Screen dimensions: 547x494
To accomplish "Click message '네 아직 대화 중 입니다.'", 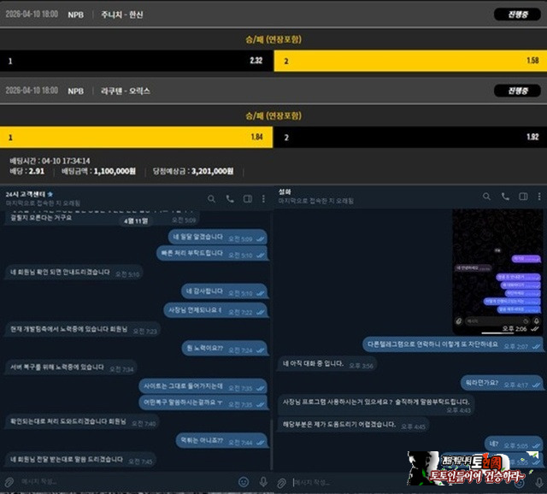I will [x=327, y=364].
